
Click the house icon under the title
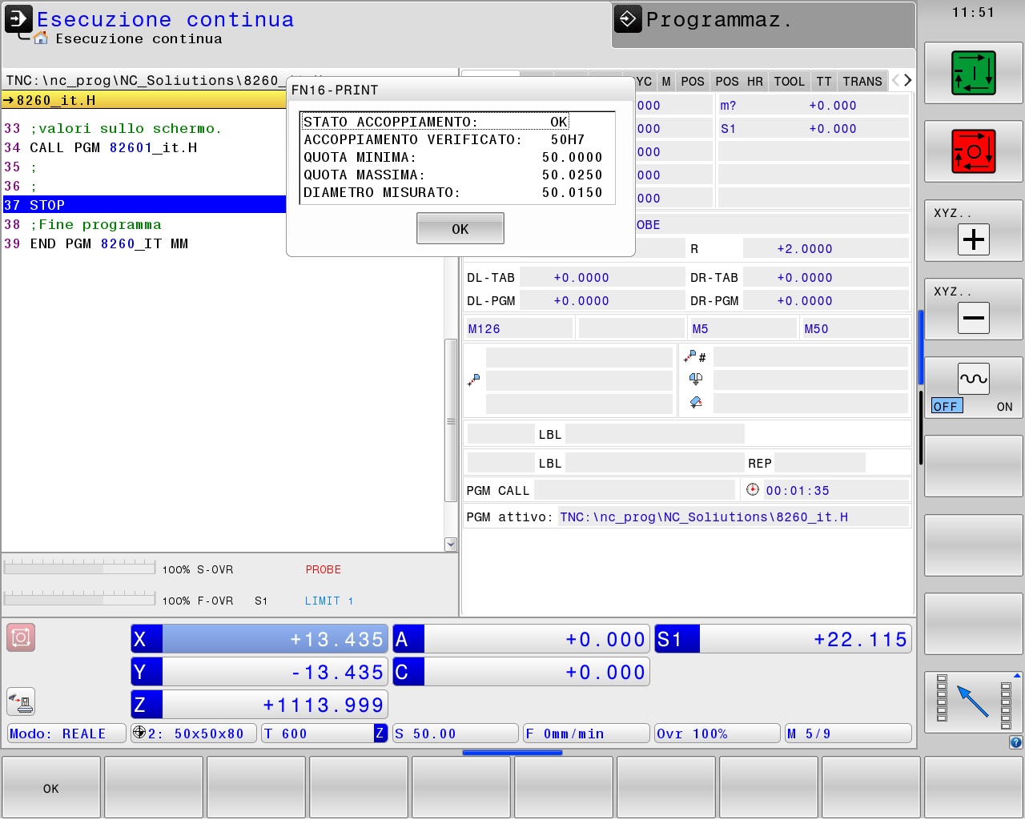[x=41, y=38]
